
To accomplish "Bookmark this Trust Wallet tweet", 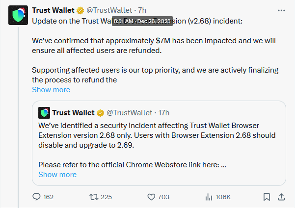I will pyautogui.click(x=266, y=197).
